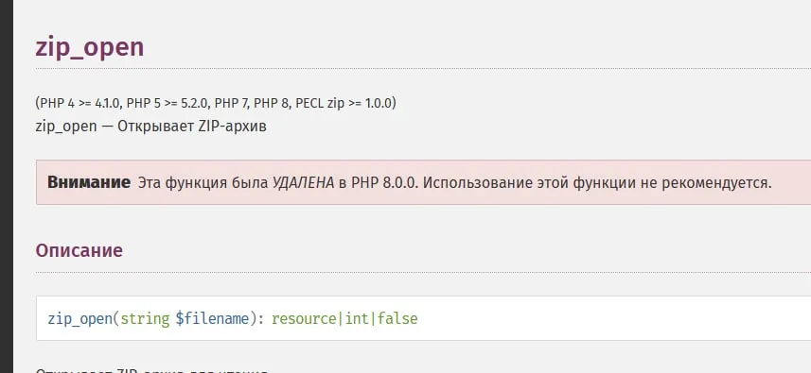This screenshot has height=373, width=811.
Task: Click the italic word "УДАЛЕНА"
Action: tap(303, 182)
